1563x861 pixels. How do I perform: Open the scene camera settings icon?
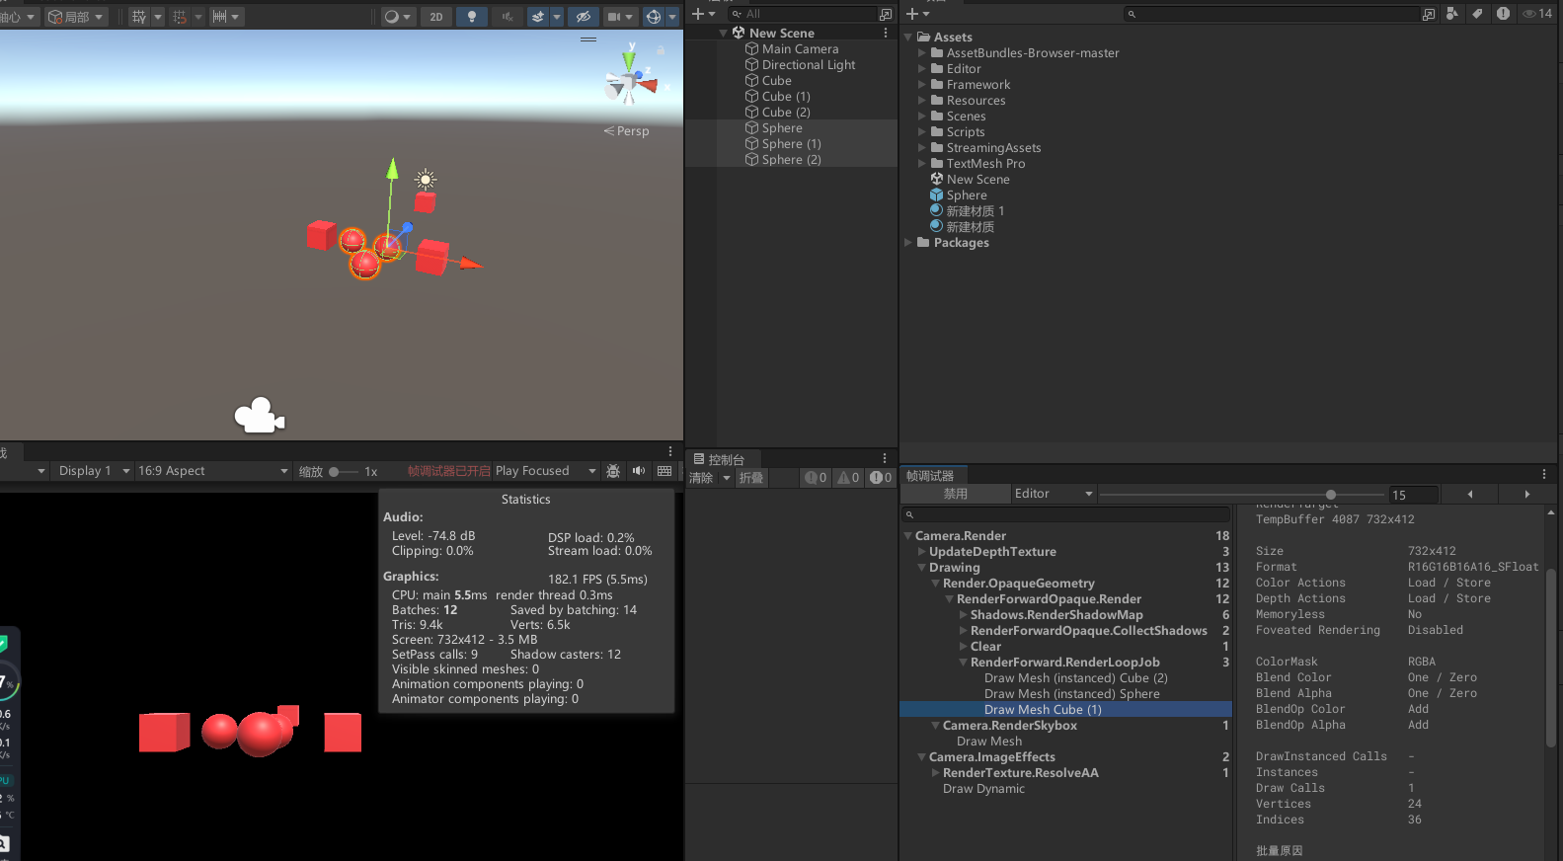614,17
